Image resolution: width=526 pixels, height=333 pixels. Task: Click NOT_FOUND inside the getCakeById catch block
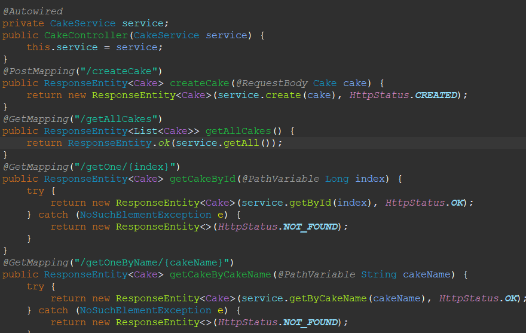point(310,227)
